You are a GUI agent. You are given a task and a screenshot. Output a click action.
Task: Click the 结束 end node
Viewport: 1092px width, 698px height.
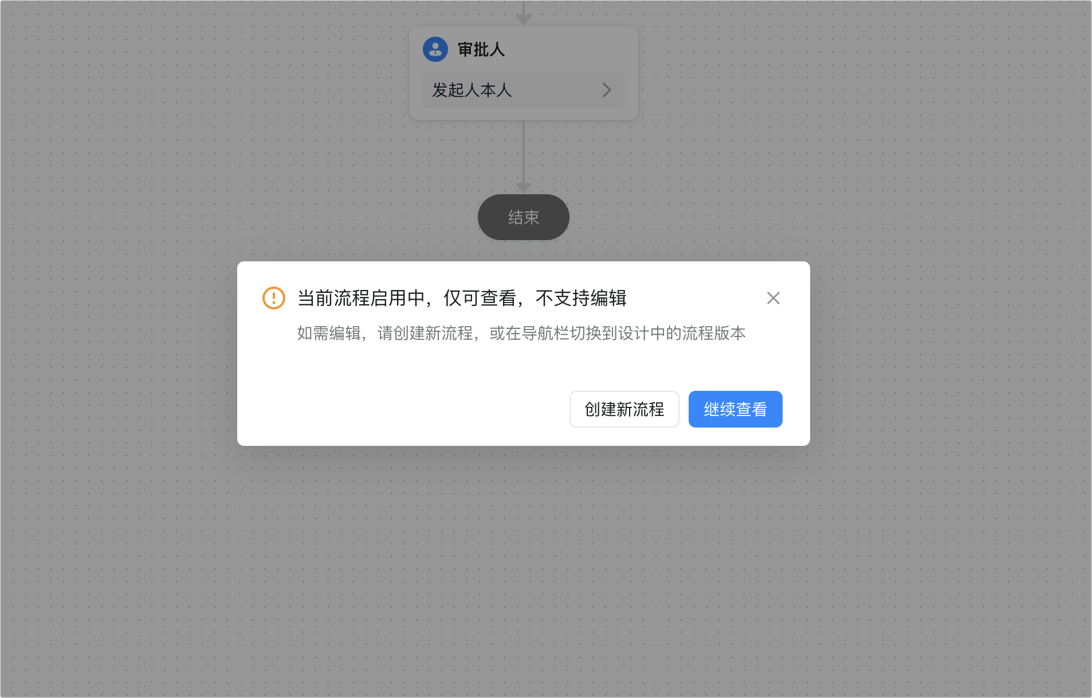(524, 217)
